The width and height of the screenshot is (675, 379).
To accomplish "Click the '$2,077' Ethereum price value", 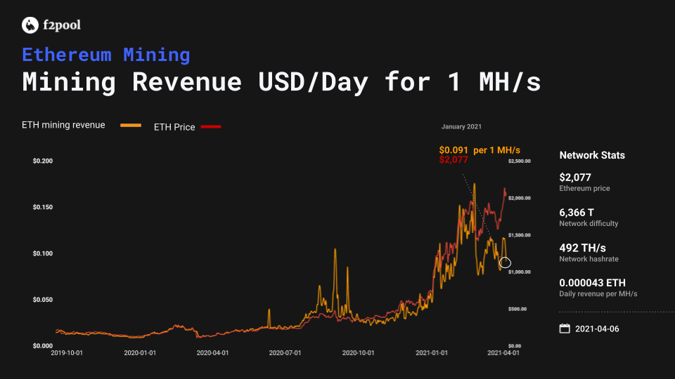I will (x=575, y=178).
